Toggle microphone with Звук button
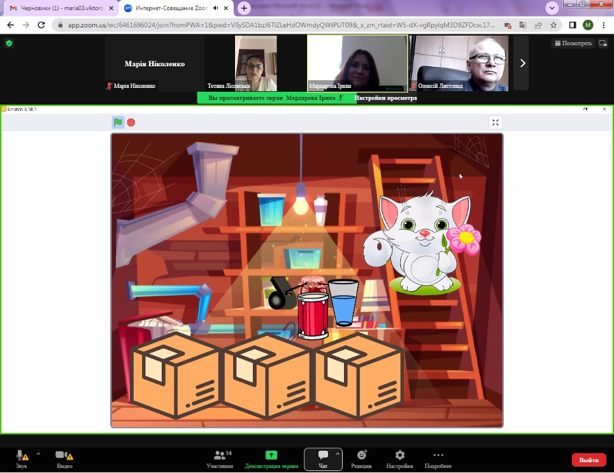Viewport: 614px width, 473px height. (x=22, y=459)
